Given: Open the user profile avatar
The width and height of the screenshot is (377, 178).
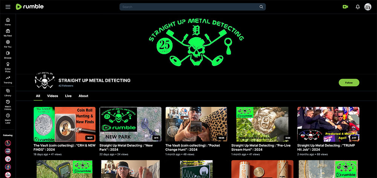Looking at the screenshot, I should [368, 7].
